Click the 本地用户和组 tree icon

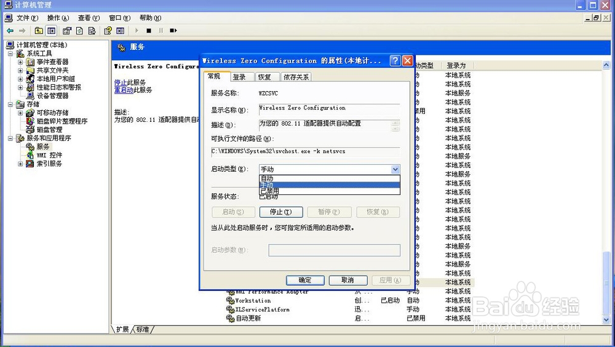click(x=30, y=79)
